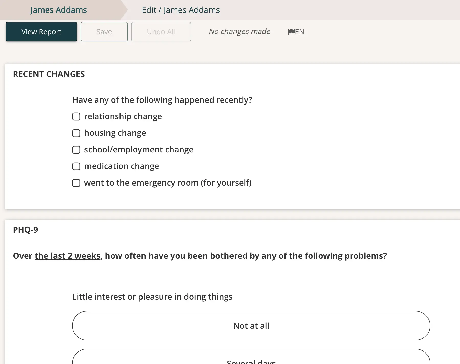This screenshot has width=460, height=364.
Task: Open the "Edit / James Addams" tab
Action: 180,10
